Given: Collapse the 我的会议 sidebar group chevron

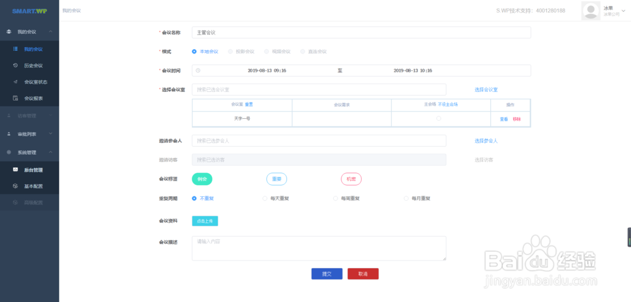Looking at the screenshot, I should [50, 31].
